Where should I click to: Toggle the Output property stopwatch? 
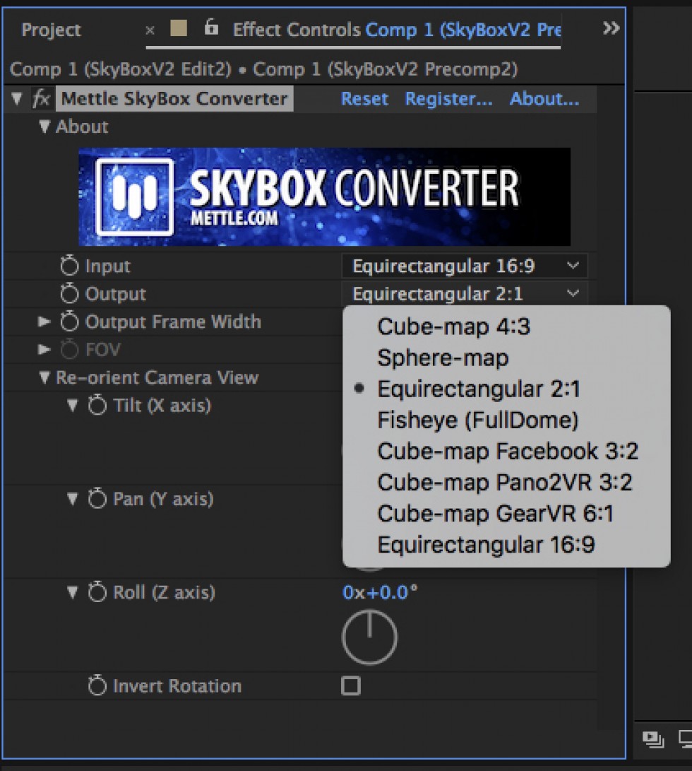(x=69, y=294)
